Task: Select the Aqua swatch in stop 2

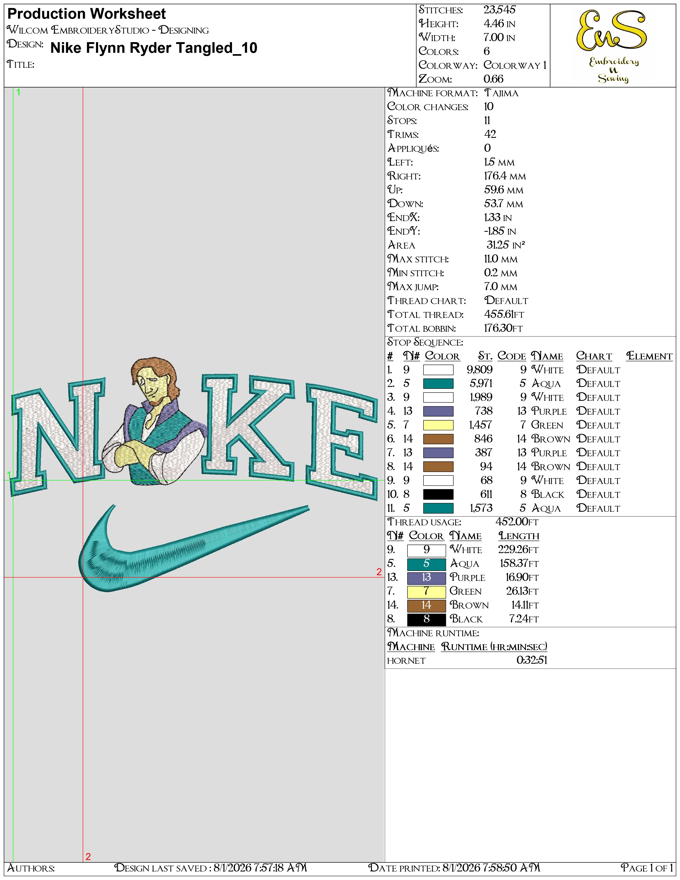Action: click(438, 383)
